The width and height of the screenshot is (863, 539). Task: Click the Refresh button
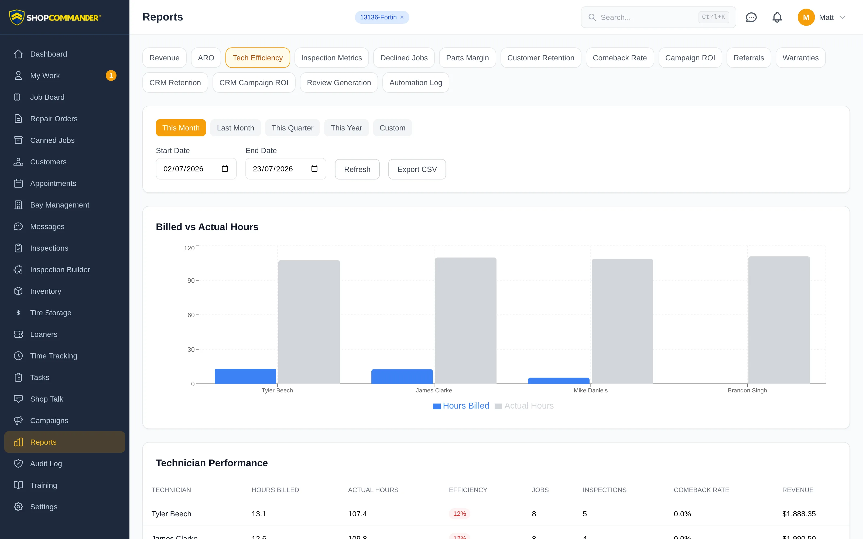click(357, 169)
